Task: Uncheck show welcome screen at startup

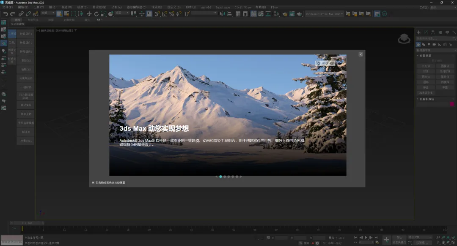Action: (93, 183)
